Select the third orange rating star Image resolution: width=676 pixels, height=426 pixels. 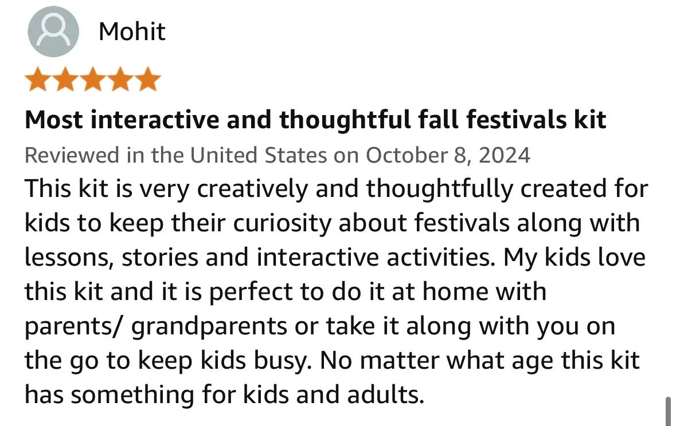(x=93, y=79)
